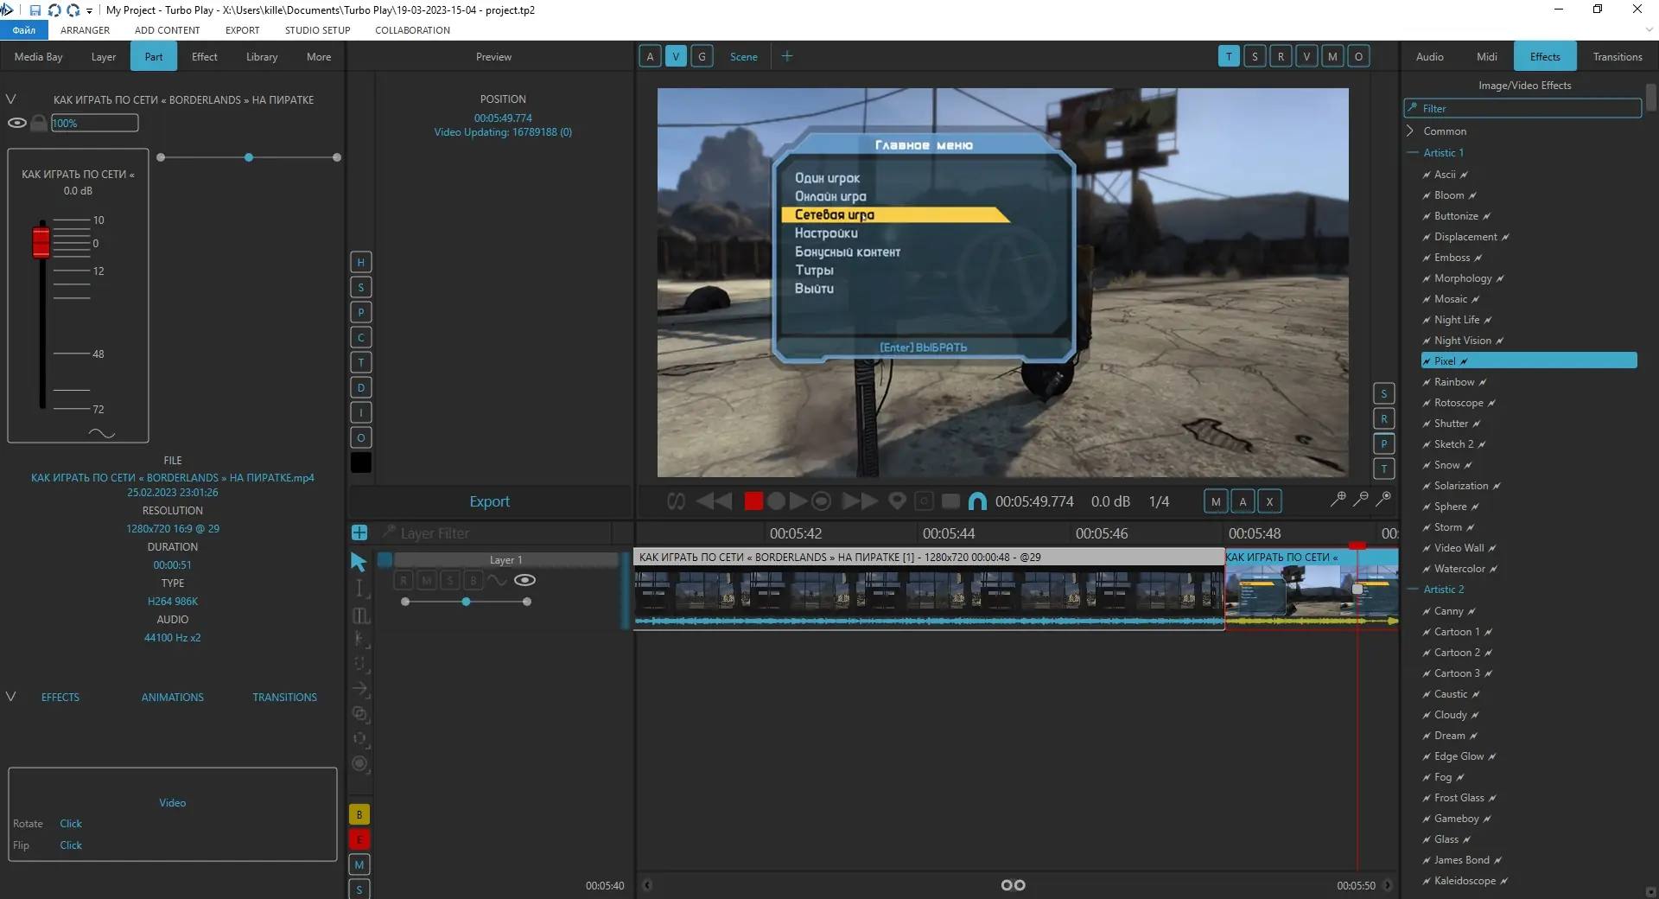
Task: Click the Flip Click link
Action: (71, 845)
